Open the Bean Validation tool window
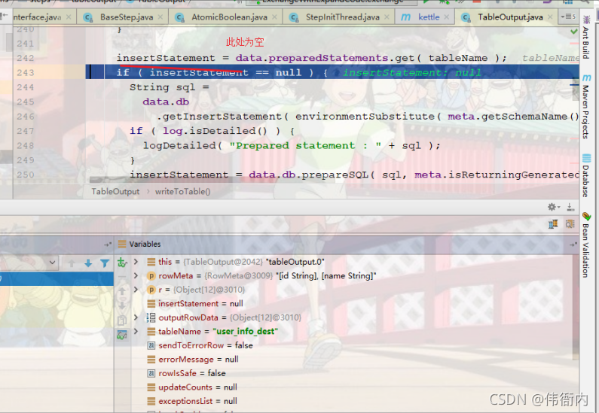This screenshot has height=413, width=599. [x=586, y=244]
